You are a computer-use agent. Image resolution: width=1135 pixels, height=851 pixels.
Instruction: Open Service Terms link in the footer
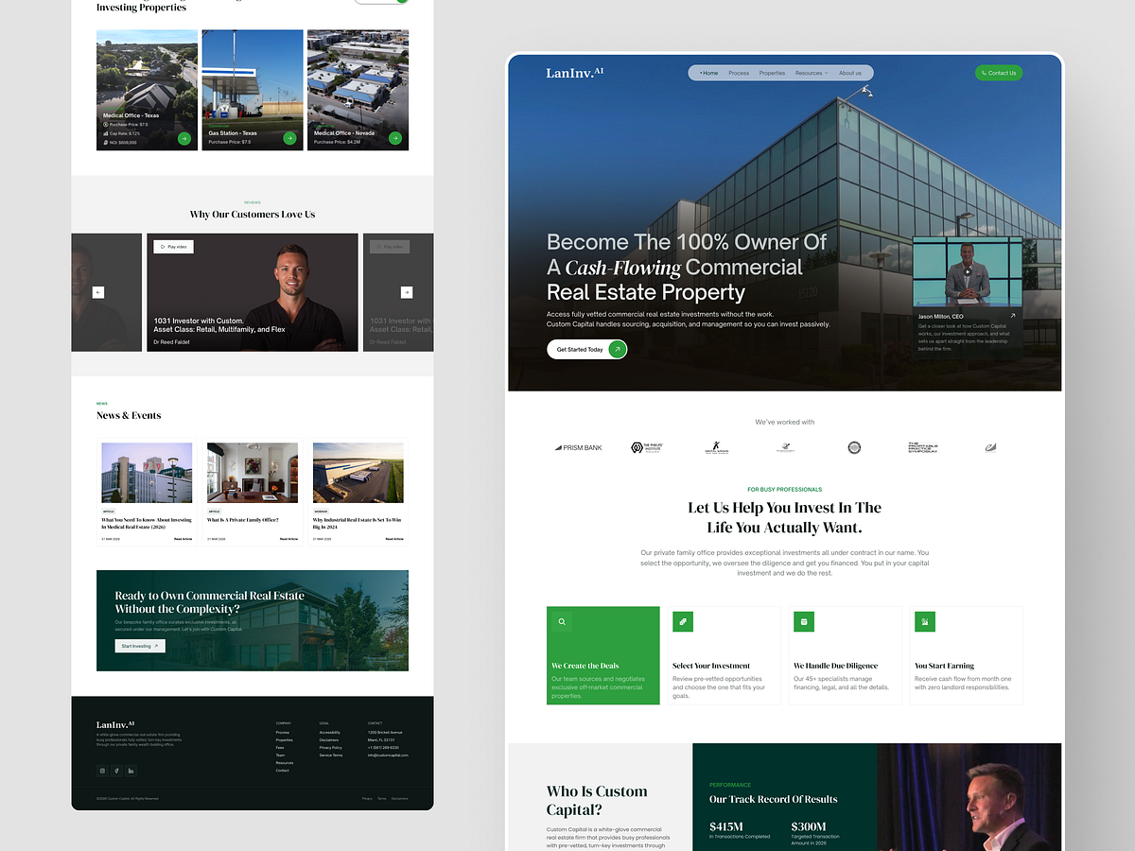pyautogui.click(x=331, y=755)
